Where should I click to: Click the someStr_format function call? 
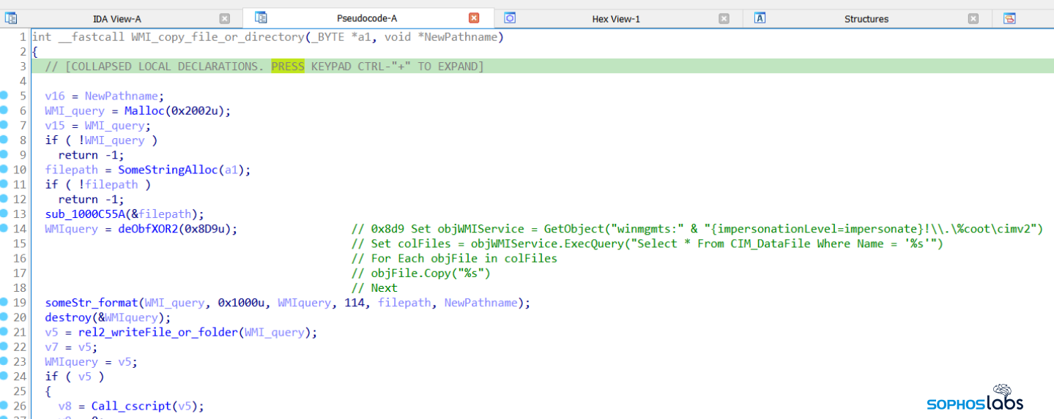[x=92, y=303]
